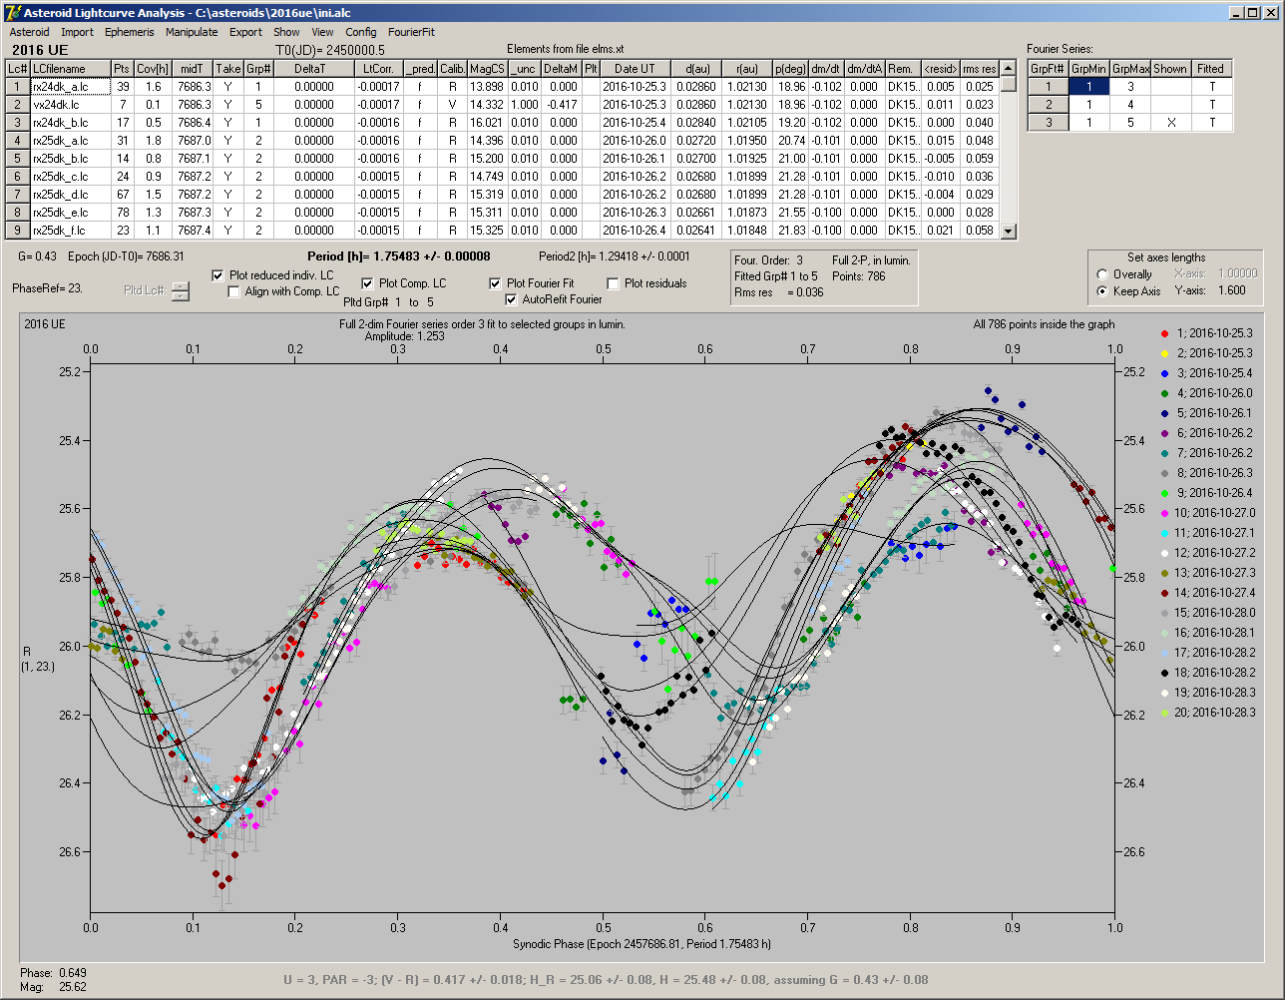Click the rms res column header
The width and height of the screenshot is (1285, 1000).
tap(979, 69)
